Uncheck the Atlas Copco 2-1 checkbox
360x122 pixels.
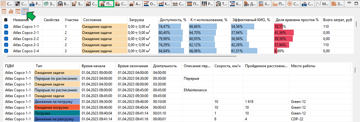6,33
